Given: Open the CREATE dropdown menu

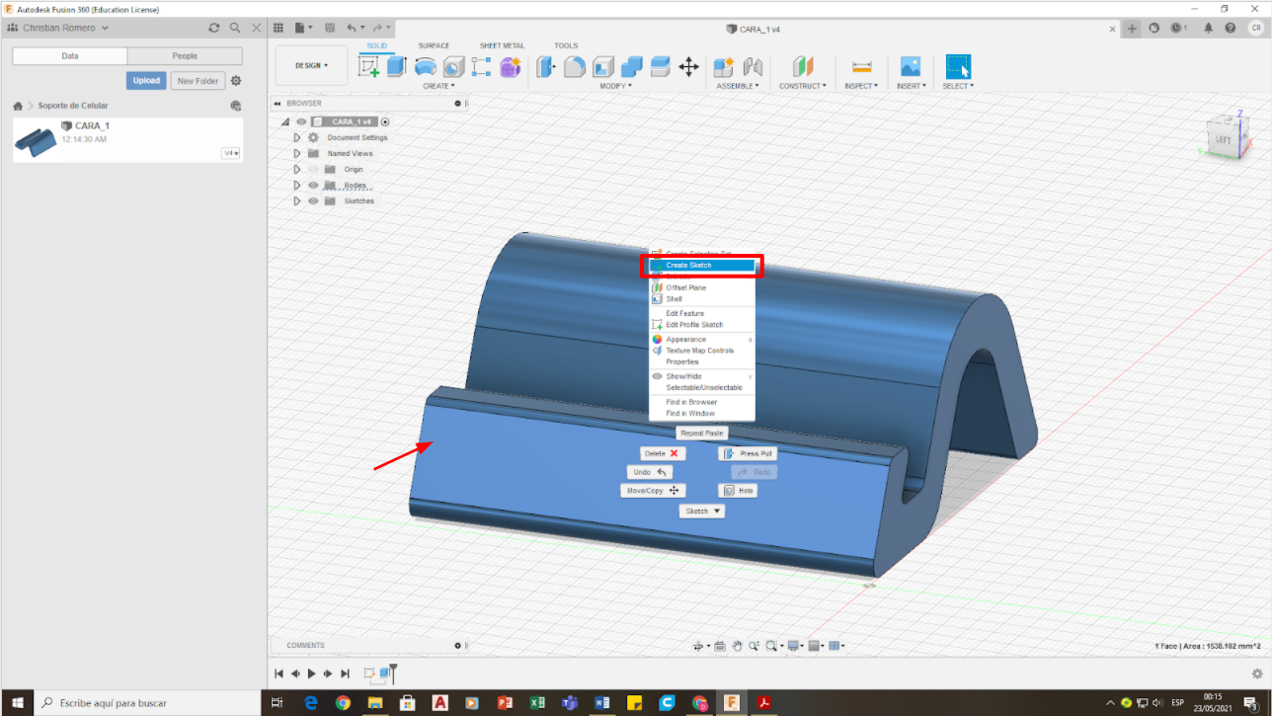Looking at the screenshot, I should coord(438,86).
